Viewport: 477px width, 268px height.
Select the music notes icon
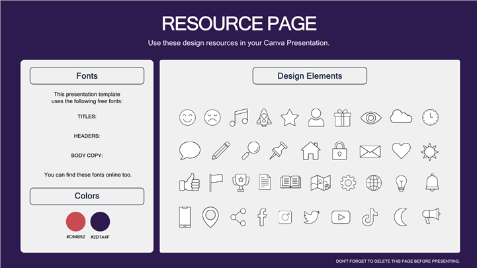[x=238, y=117]
